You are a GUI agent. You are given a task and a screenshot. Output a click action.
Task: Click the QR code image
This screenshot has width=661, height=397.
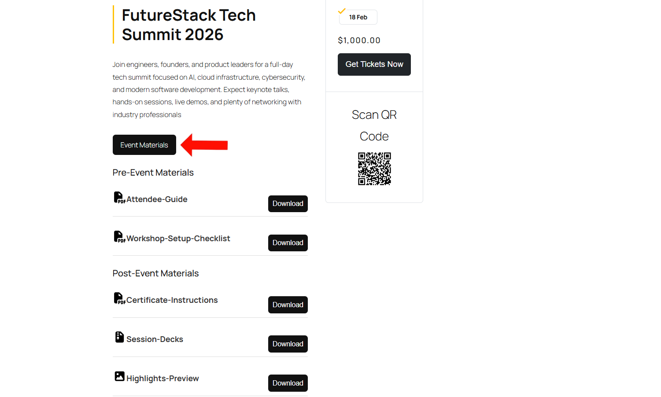click(x=374, y=169)
